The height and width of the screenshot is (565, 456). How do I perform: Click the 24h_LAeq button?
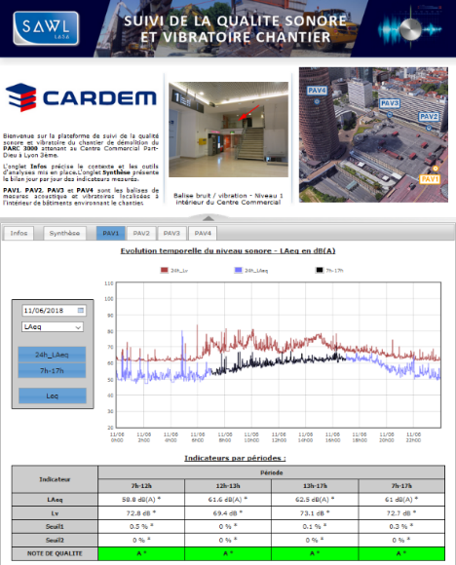(x=52, y=355)
